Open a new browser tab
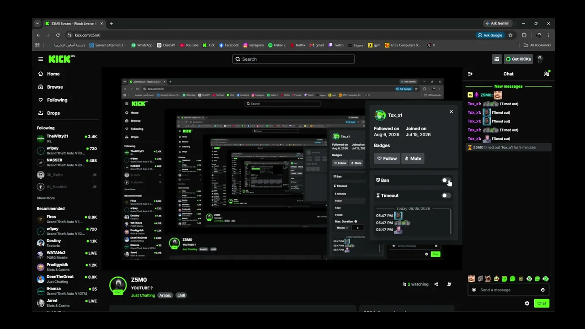Screen dimensions: 585x329 111,23
